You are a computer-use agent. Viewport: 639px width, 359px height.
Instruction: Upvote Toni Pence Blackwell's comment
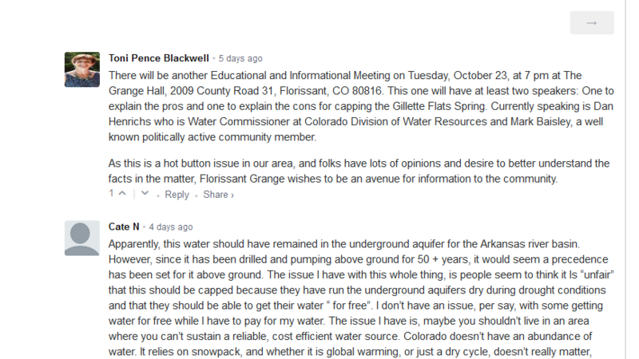[122, 194]
